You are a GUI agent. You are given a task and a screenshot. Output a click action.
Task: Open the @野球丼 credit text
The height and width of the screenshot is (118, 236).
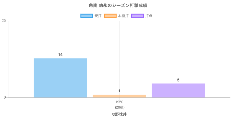119,114
